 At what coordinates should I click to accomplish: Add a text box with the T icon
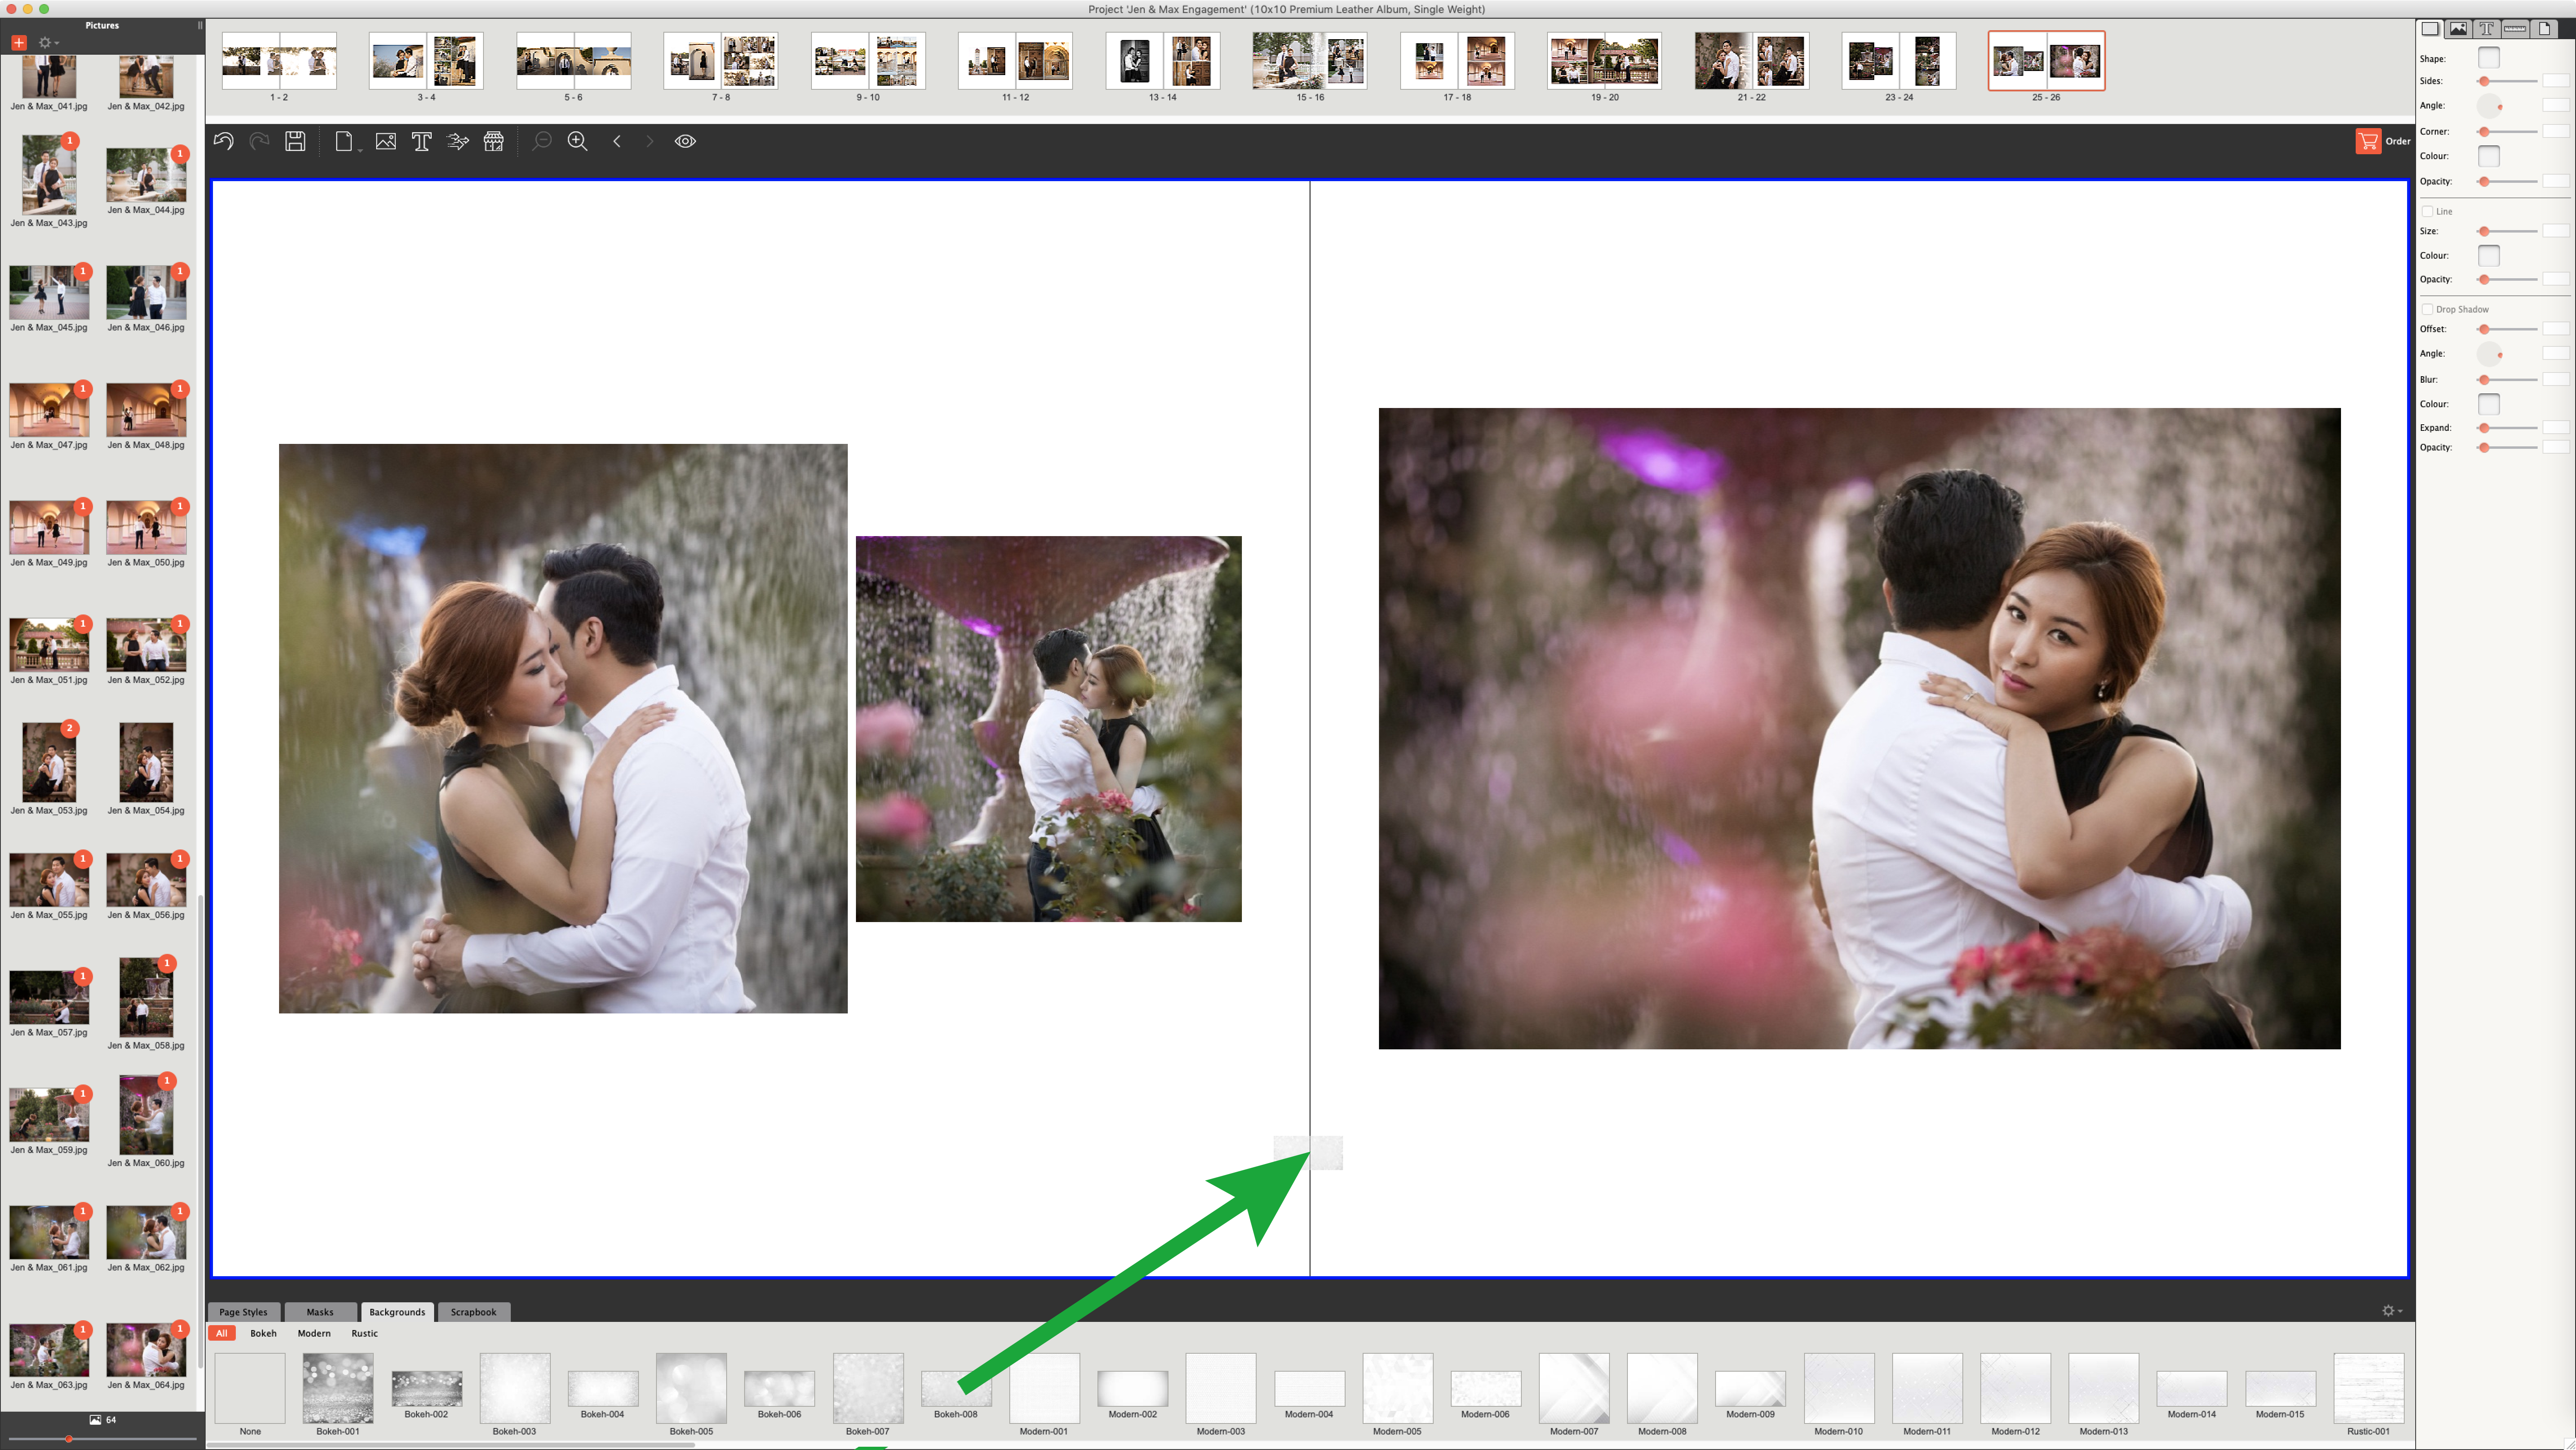421,141
